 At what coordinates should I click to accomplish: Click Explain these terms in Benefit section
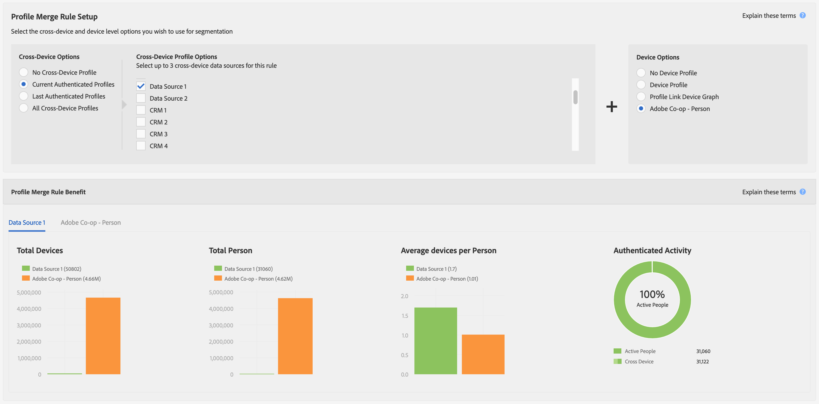pyautogui.click(x=768, y=192)
